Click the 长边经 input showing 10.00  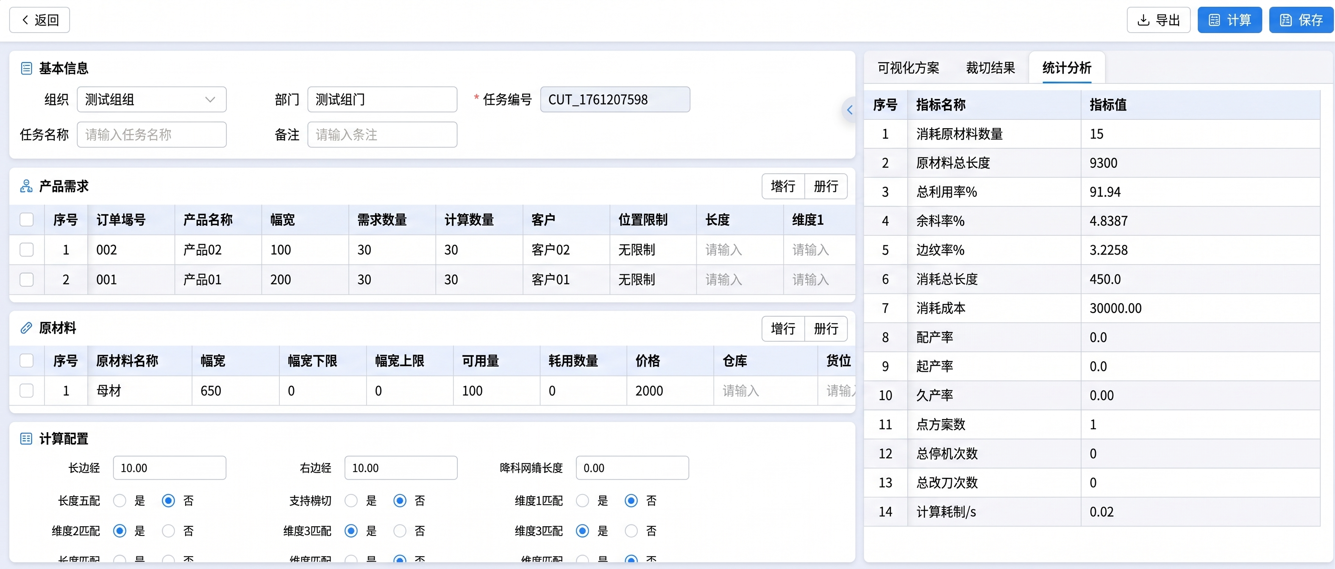coord(170,468)
